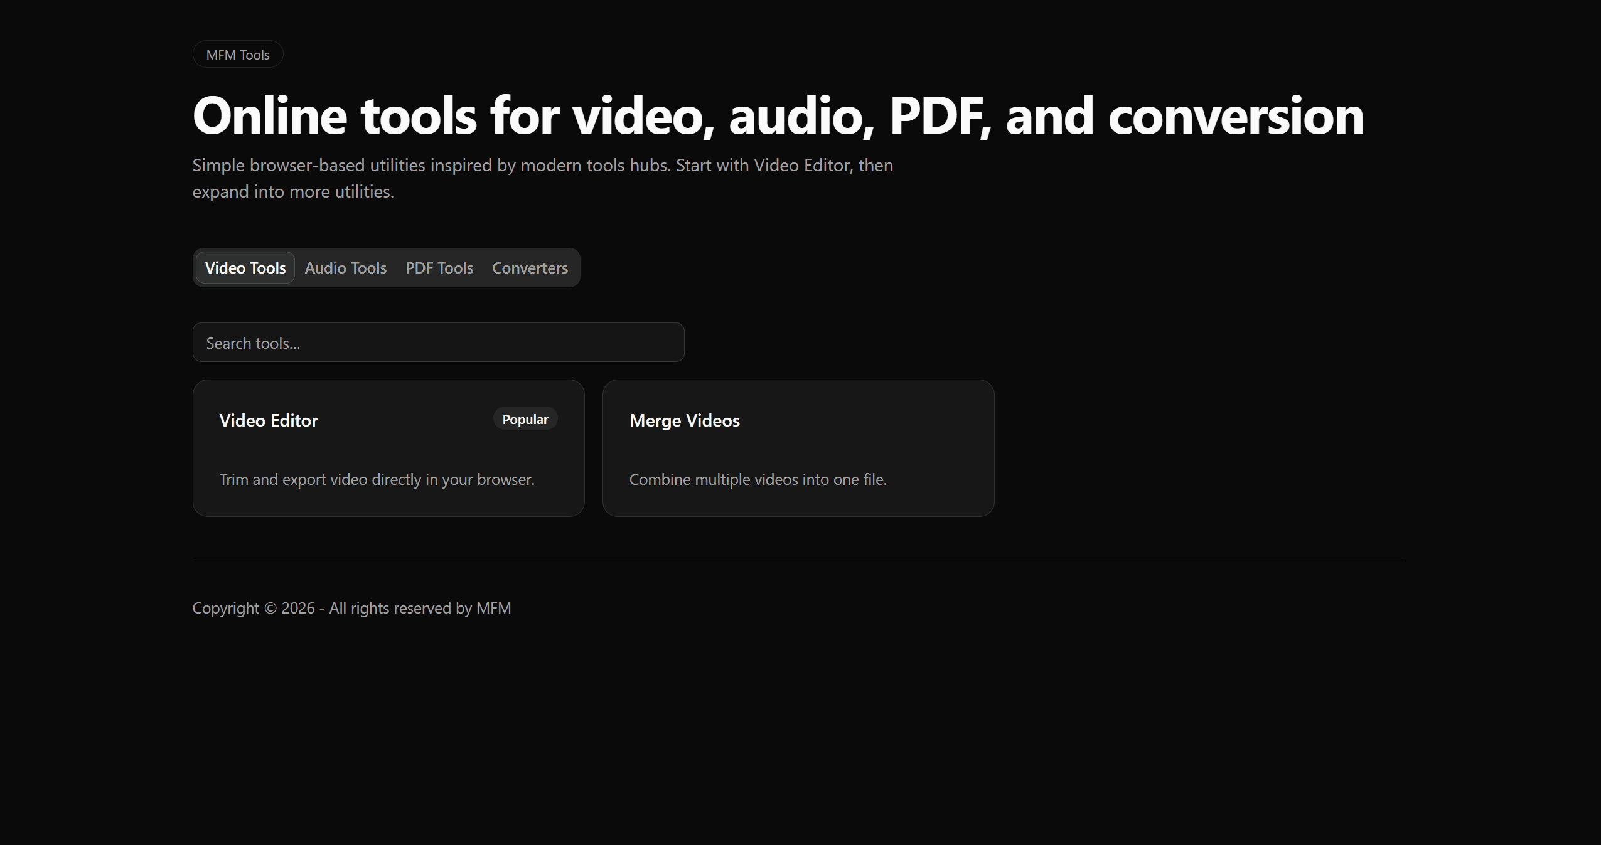Click the tab group container bar

(x=386, y=267)
